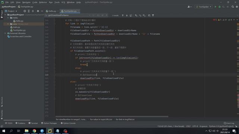Image resolution: width=239 pixels, height=134 pixels.
Task: Go to previous search occurrence arrow
Action: tap(122, 15)
